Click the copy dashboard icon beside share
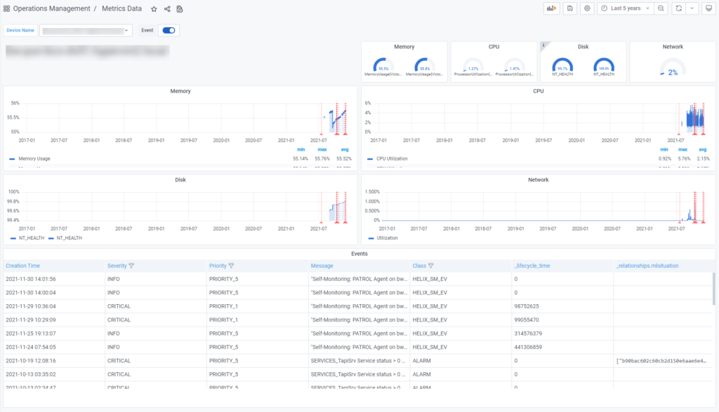Viewport: 719px width, 412px height. coord(179,8)
